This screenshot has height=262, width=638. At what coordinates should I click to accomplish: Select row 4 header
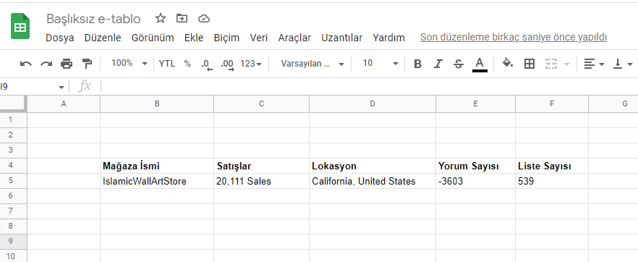pos(14,166)
